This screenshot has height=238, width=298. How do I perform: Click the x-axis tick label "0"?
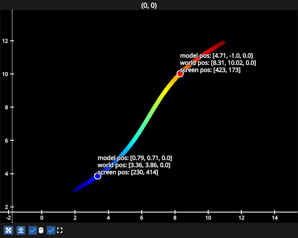click(x=42, y=218)
